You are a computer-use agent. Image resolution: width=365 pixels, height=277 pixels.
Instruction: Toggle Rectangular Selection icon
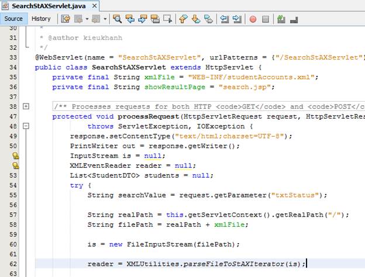(168, 19)
